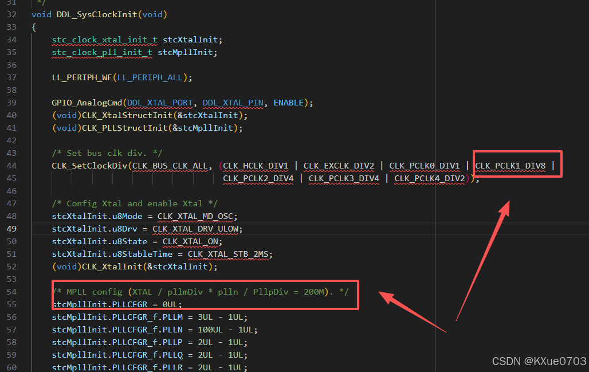Screen dimensions: 589x372
Task: Select the DDL_SysClockInit function name
Action: click(x=97, y=15)
